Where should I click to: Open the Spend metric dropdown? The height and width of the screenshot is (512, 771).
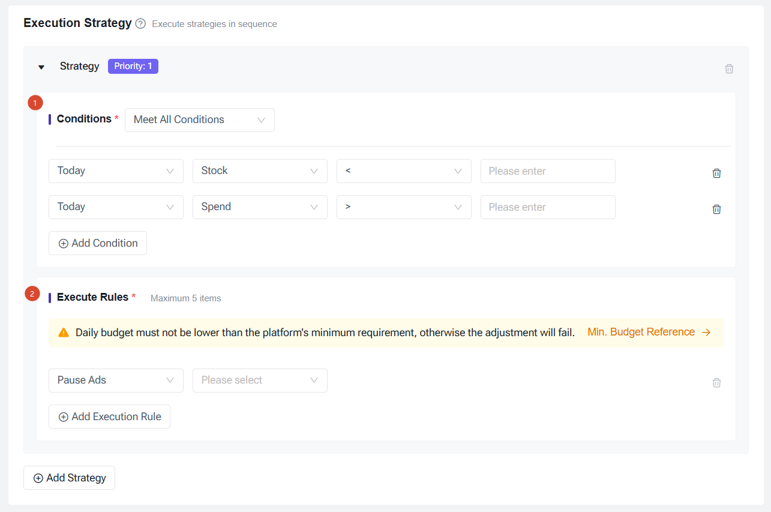[x=260, y=207]
